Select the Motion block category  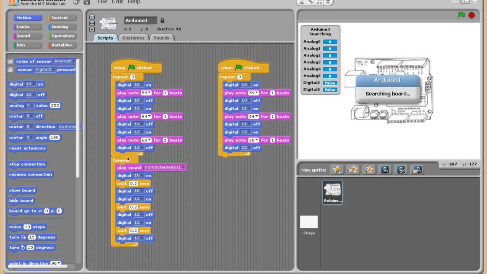[x=27, y=18]
